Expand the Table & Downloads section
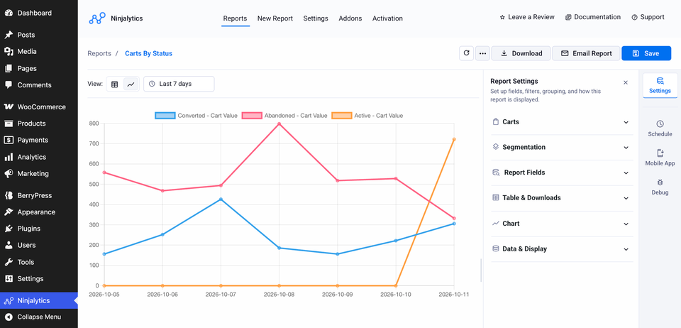The width and height of the screenshot is (681, 328). pyautogui.click(x=562, y=197)
